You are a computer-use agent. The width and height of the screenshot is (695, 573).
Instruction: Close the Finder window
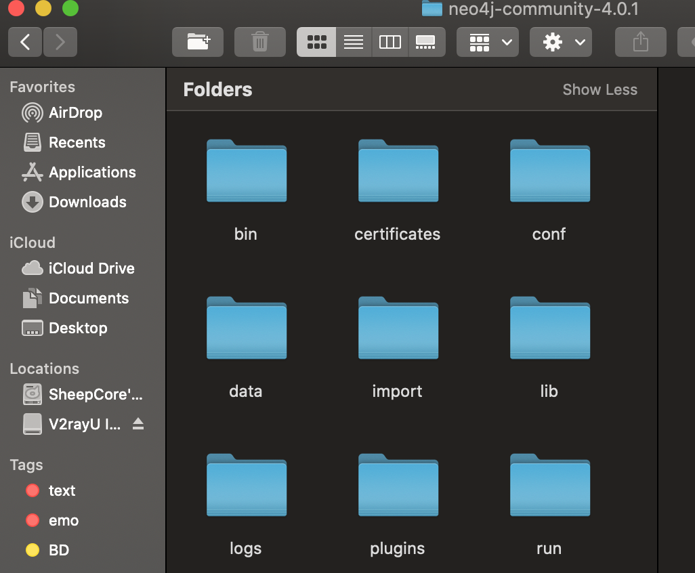[16, 8]
